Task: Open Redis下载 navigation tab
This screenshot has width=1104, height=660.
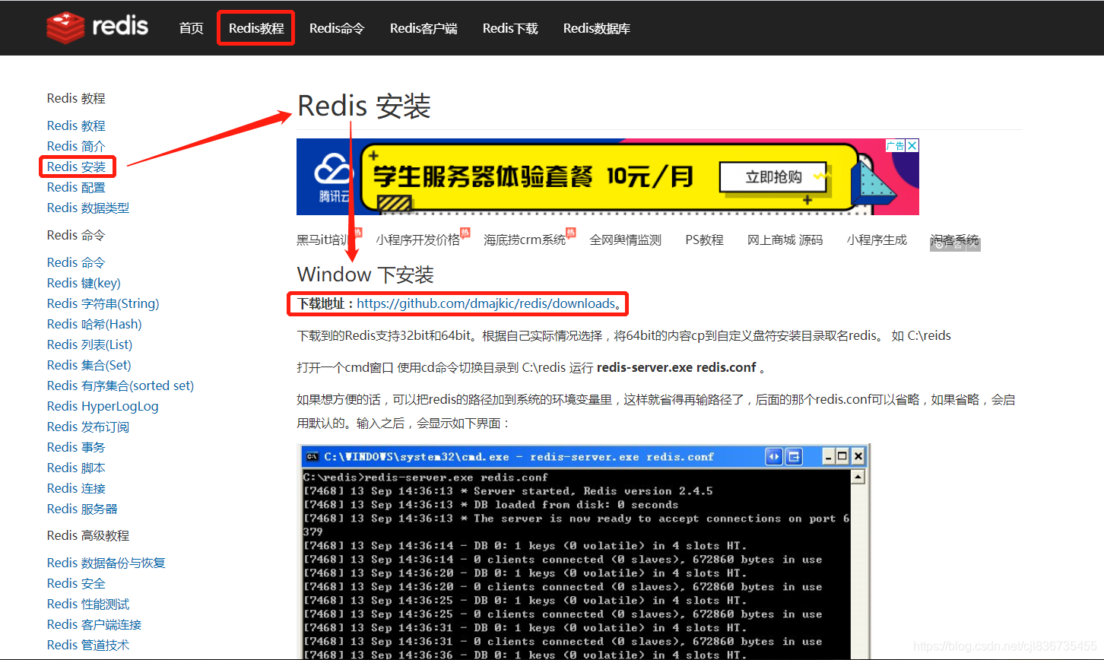Action: click(510, 28)
